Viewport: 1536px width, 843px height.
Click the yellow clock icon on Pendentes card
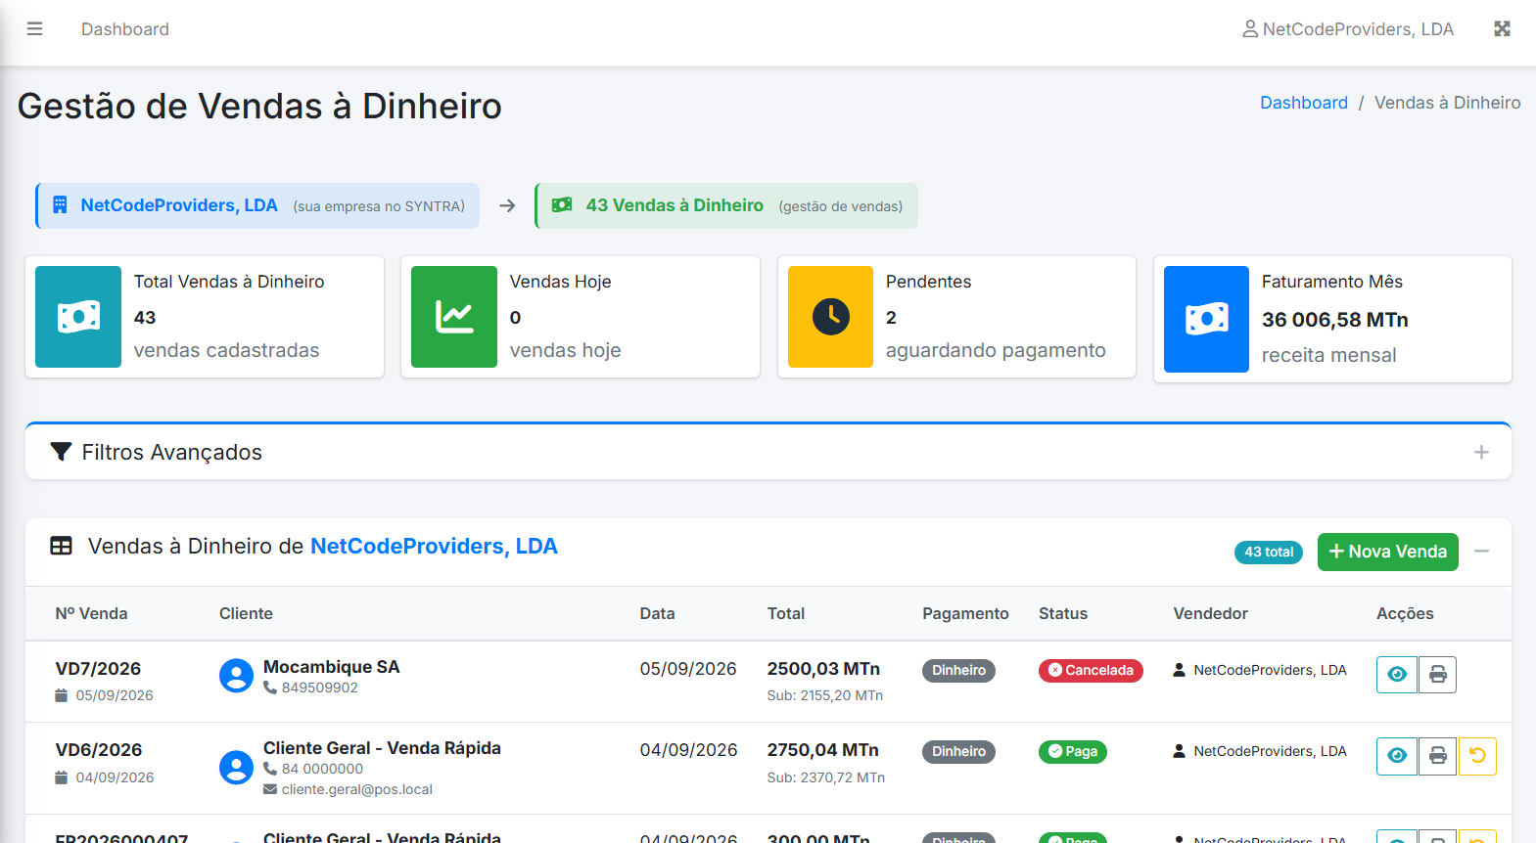pos(830,317)
